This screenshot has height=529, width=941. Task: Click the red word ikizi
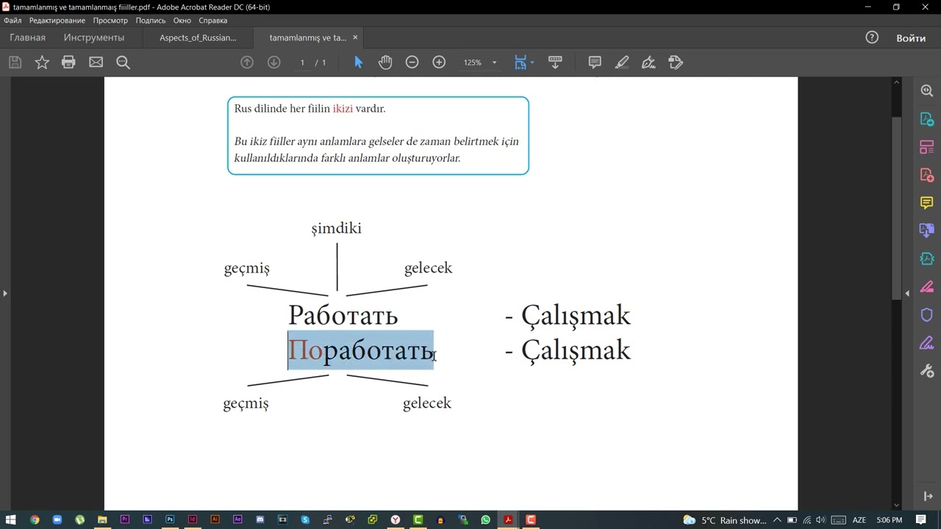tap(343, 109)
